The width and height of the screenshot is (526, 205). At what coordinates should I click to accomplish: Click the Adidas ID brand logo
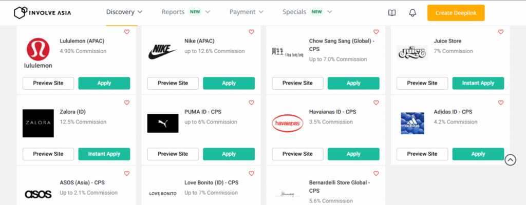412,123
